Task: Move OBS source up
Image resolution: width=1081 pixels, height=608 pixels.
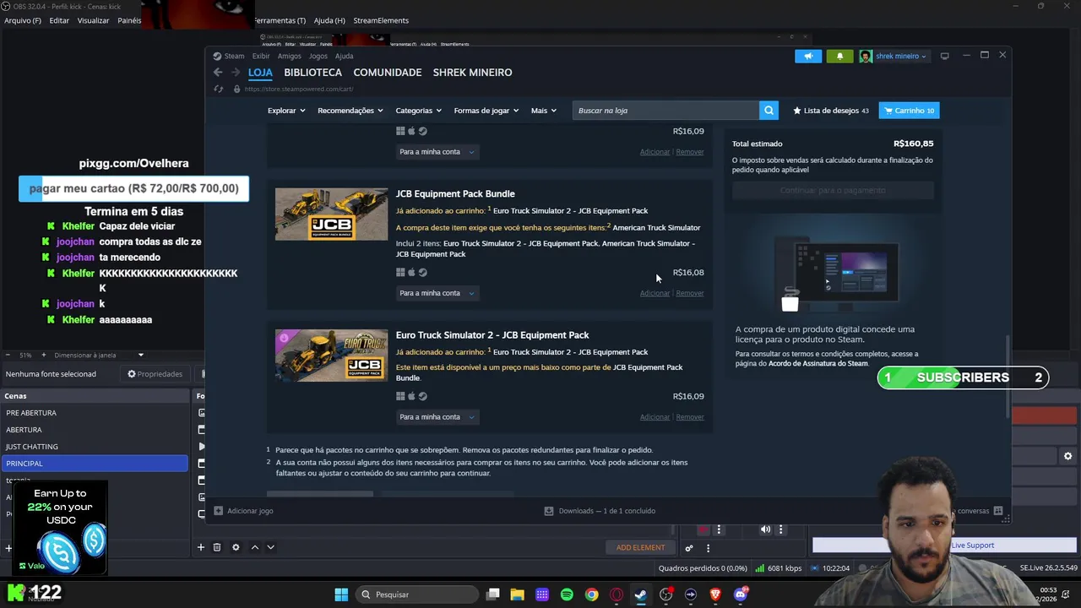Action: (x=254, y=547)
